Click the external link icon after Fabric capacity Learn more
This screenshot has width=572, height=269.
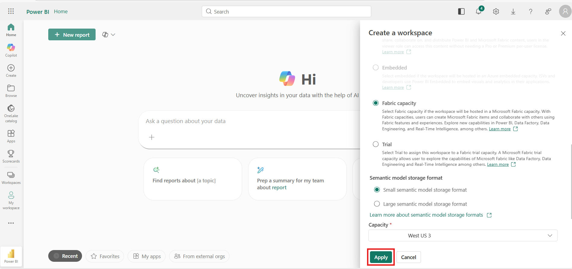516,129
